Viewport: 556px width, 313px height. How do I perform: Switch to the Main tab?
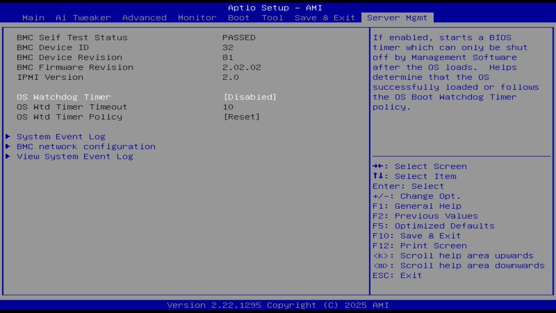click(x=33, y=17)
